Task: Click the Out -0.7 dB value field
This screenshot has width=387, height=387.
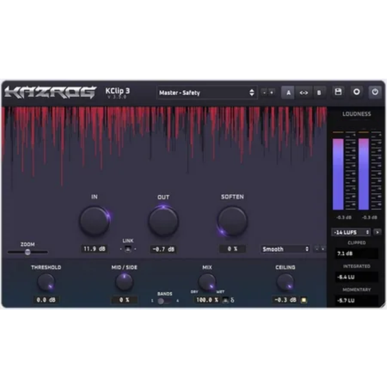Action: pos(163,248)
